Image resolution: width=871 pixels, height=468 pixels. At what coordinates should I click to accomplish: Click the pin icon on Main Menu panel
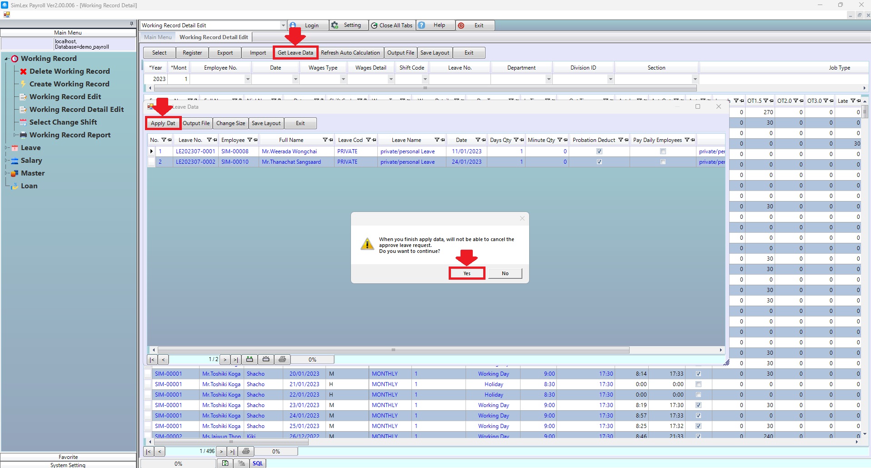point(131,24)
